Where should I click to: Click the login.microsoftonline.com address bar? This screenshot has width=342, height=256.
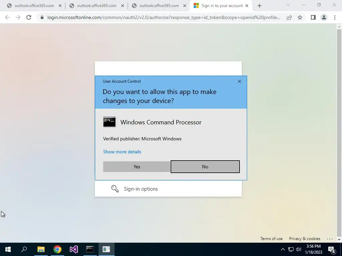pyautogui.click(x=164, y=17)
